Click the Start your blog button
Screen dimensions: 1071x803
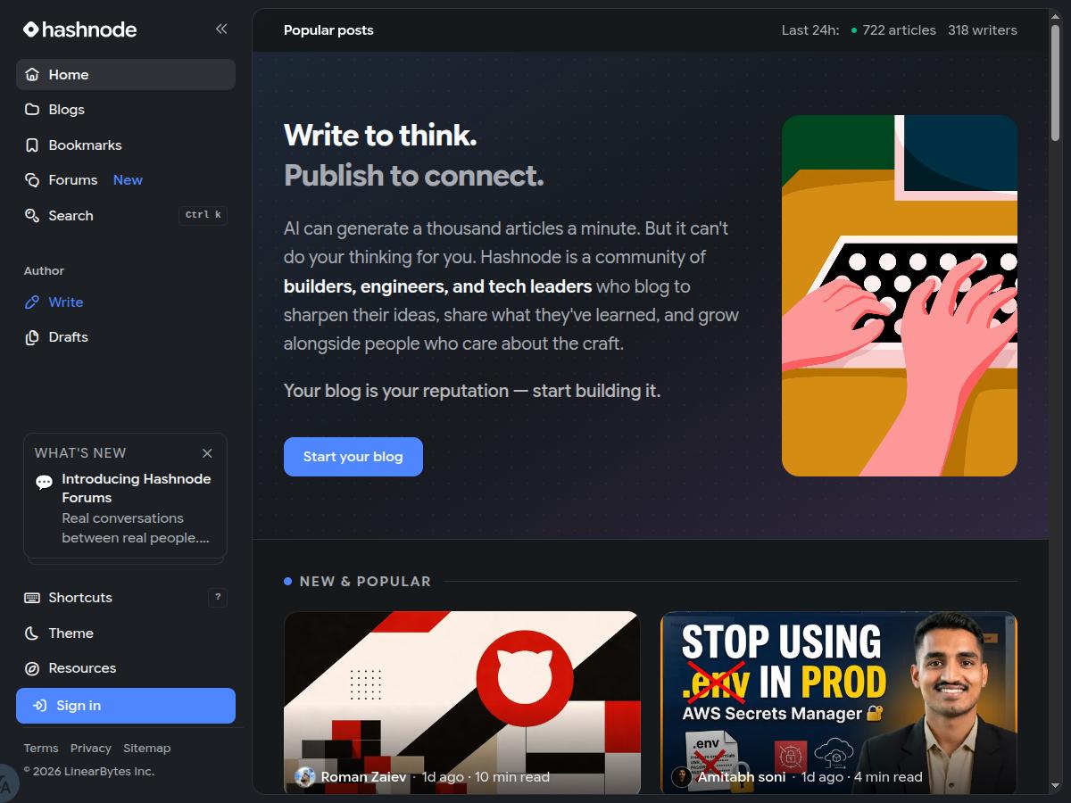(353, 457)
